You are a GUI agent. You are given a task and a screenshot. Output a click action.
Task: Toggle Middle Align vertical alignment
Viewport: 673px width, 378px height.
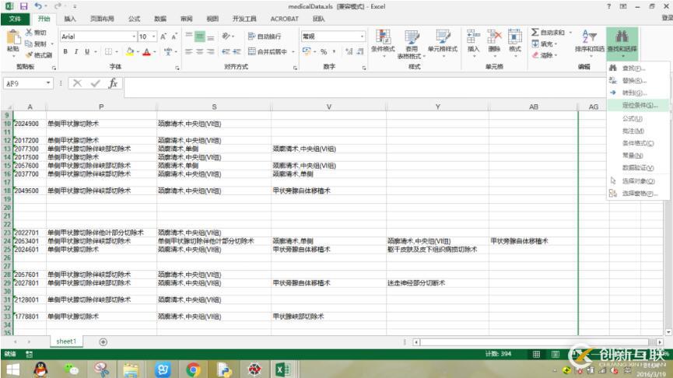[200, 37]
